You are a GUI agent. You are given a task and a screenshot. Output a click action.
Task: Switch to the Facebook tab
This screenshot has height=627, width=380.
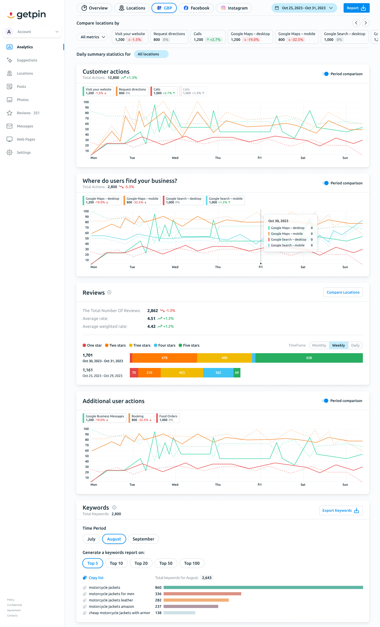pyautogui.click(x=196, y=8)
